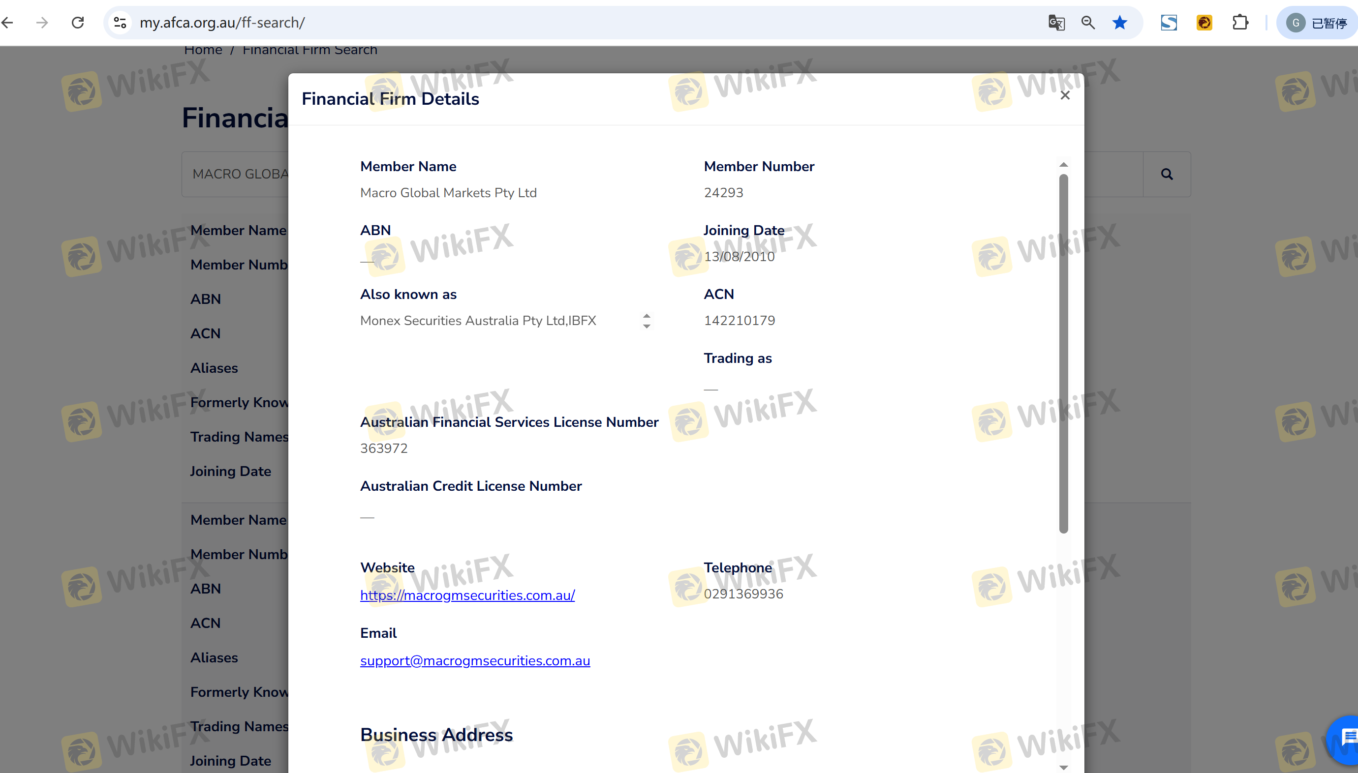Open the macrogmsecurities.com.au website link
The width and height of the screenshot is (1358, 773).
click(467, 595)
